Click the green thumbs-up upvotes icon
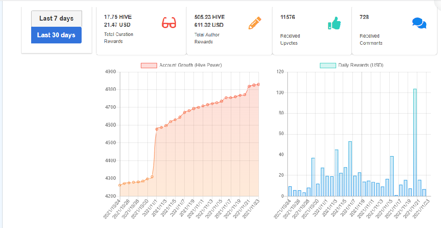The image size is (441, 228). click(x=334, y=23)
